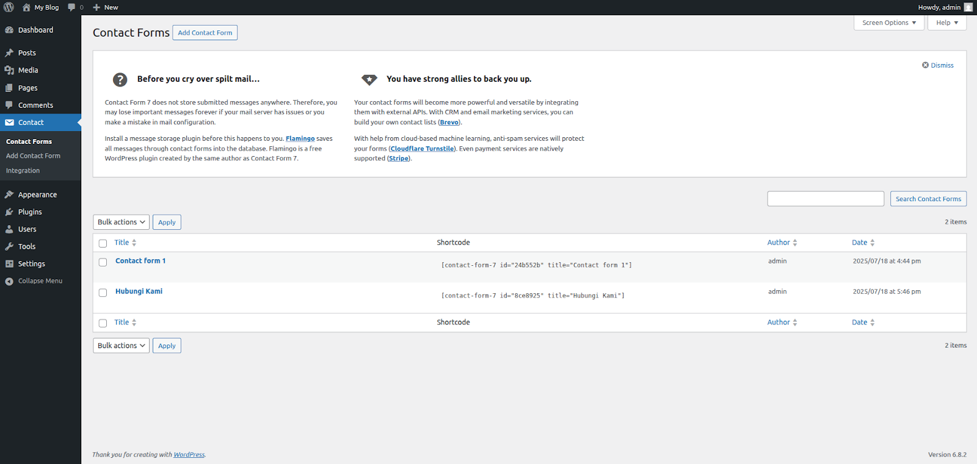Sort forms by Title column arrows

pos(134,243)
